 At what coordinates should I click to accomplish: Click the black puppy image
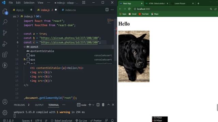(x=134, y=56)
